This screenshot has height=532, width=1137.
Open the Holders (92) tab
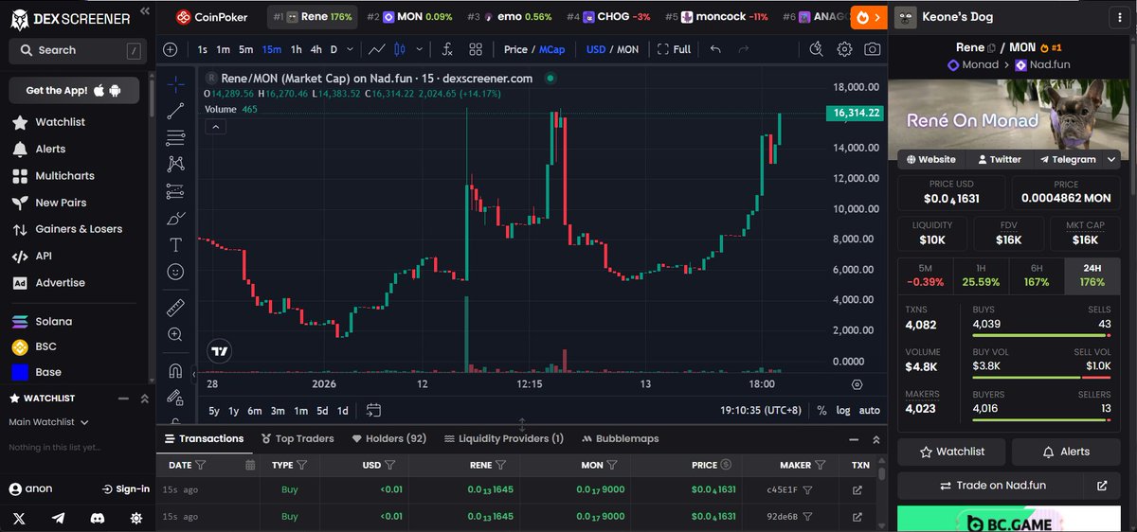[389, 438]
